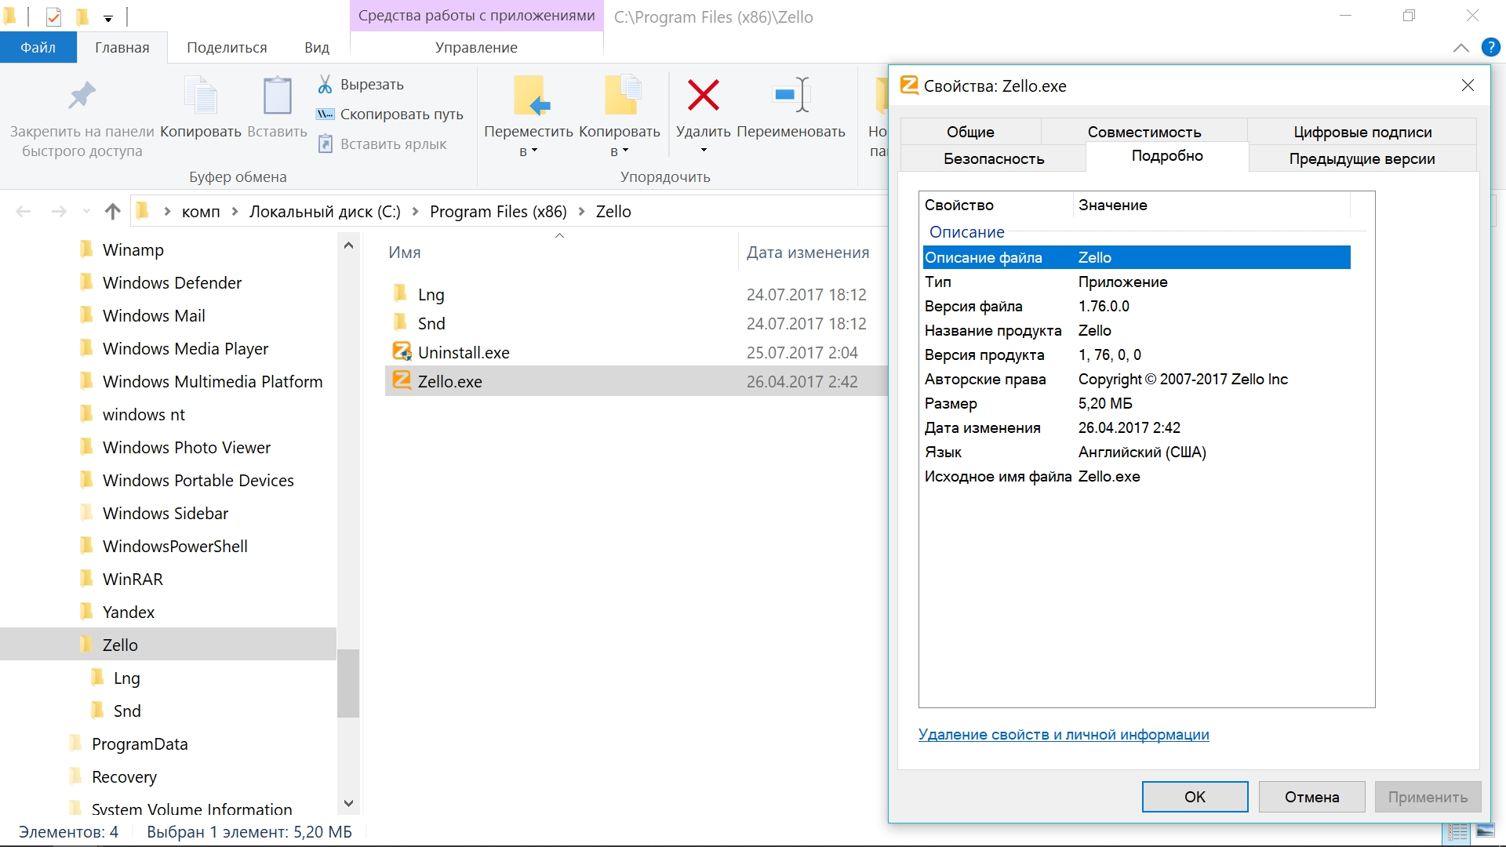1506x847 pixels.
Task: Click the Paste shortcut icon
Action: click(325, 144)
